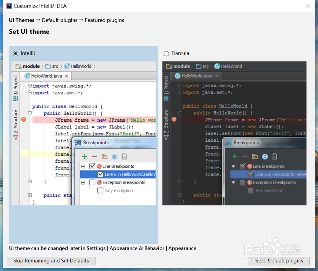Click HelloWorld class icon in Darcula breadcrumb
Viewport: 318px width, 271px height.
pos(217,66)
